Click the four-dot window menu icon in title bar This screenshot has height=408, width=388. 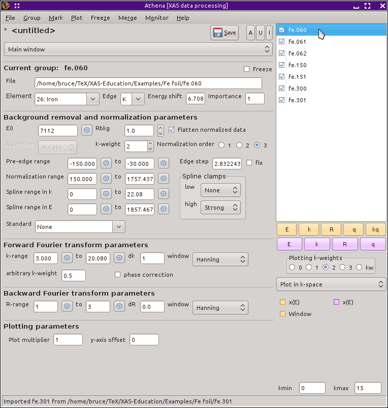(17, 6)
